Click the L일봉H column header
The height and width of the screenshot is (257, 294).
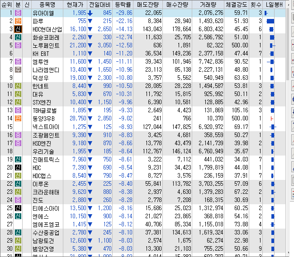click(274, 5)
